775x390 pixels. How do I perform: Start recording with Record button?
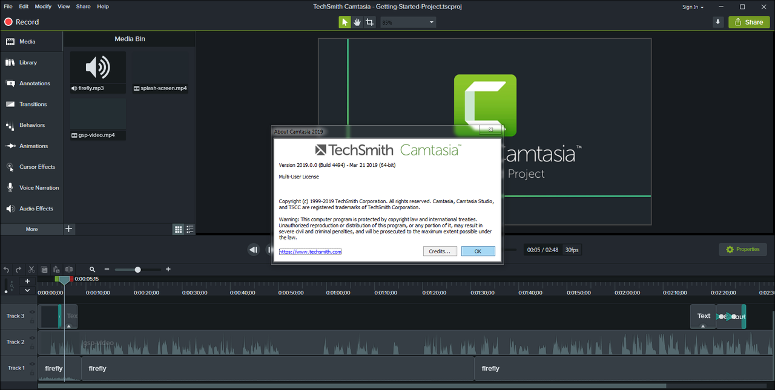[22, 22]
